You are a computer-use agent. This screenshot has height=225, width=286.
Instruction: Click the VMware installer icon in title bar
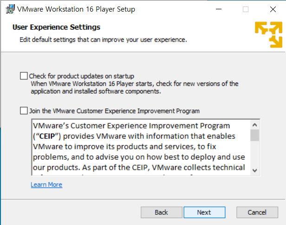10,9
